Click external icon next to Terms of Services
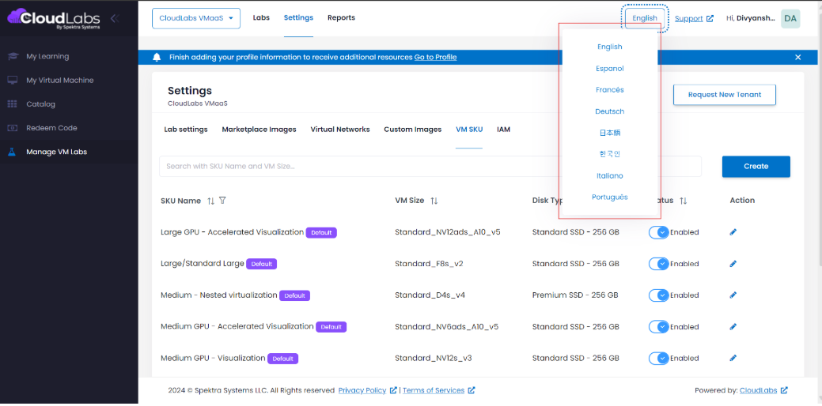822x406 pixels. coord(472,390)
